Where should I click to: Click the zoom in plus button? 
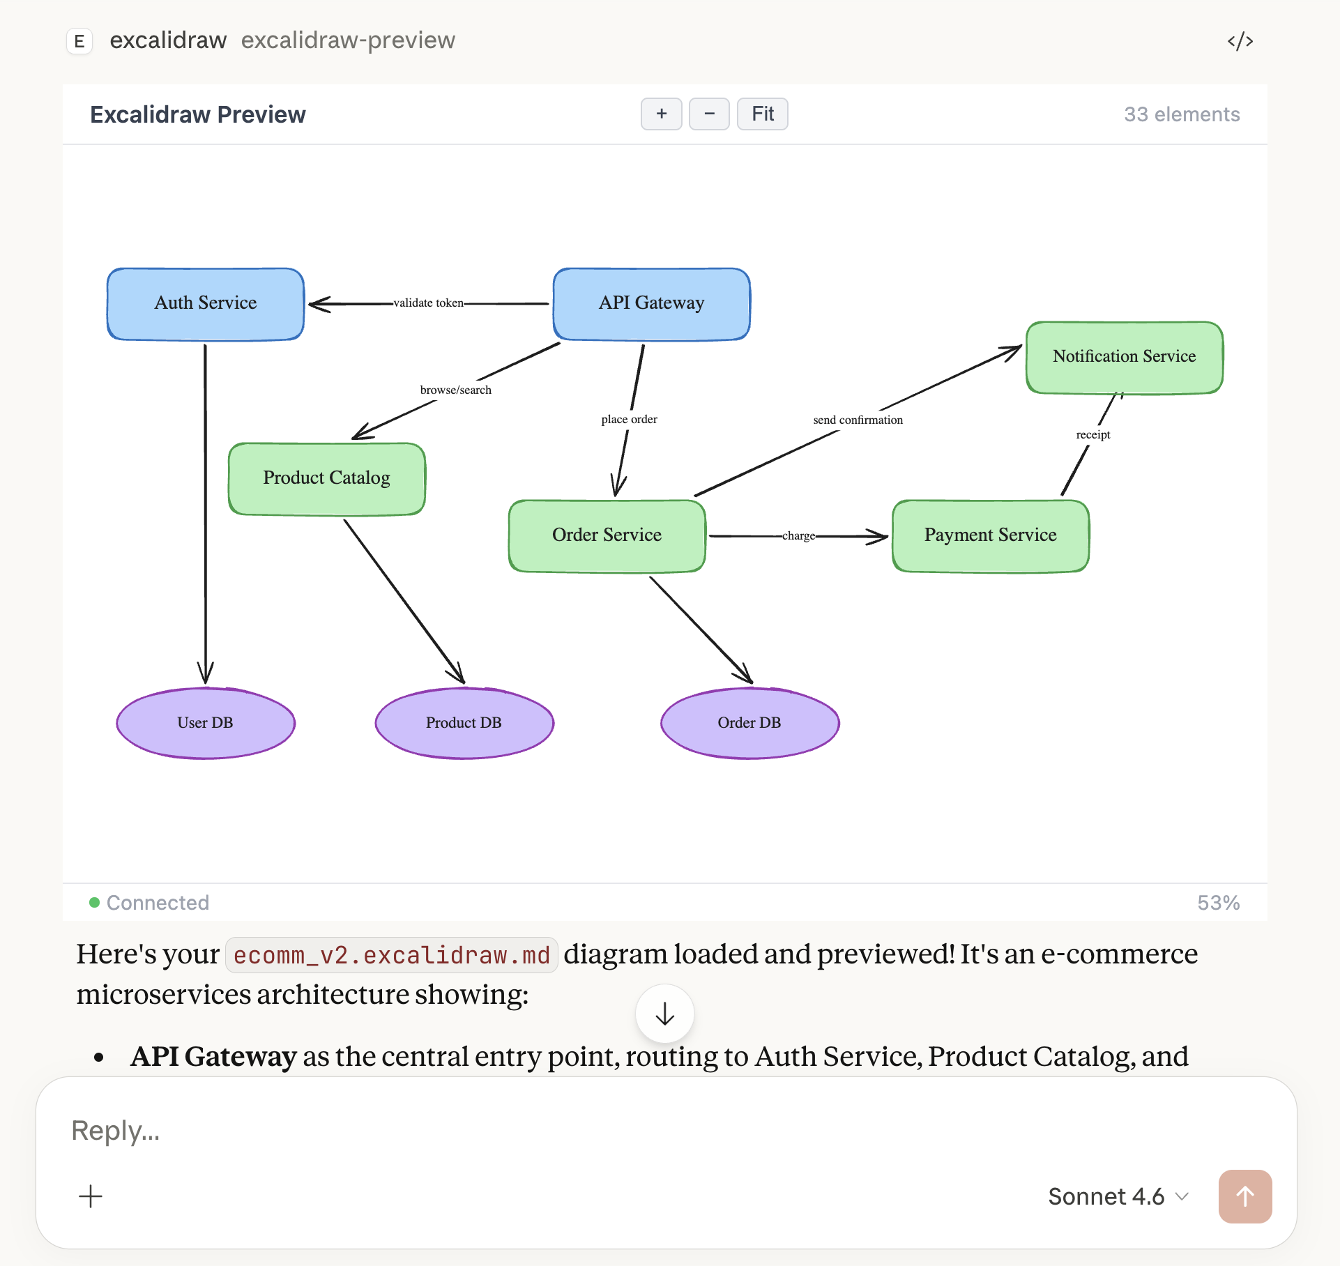pyautogui.click(x=661, y=114)
